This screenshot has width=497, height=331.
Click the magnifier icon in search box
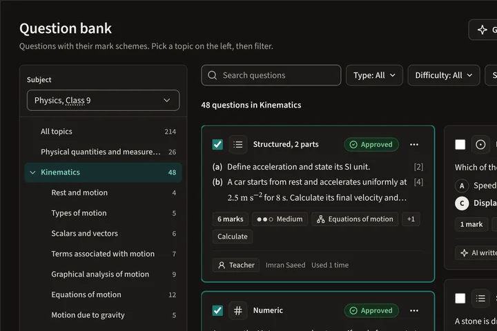[x=212, y=75]
